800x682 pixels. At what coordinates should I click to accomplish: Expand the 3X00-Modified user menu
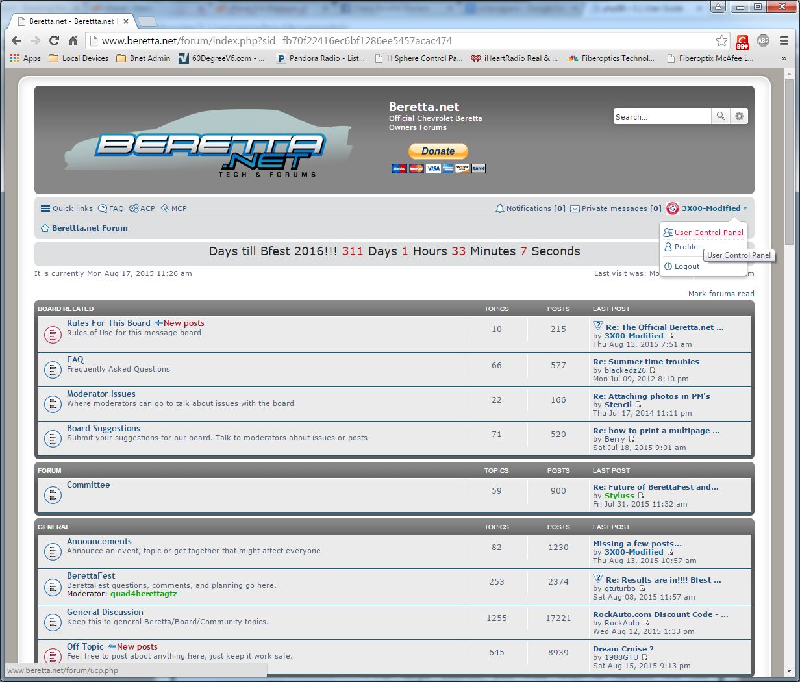click(711, 208)
